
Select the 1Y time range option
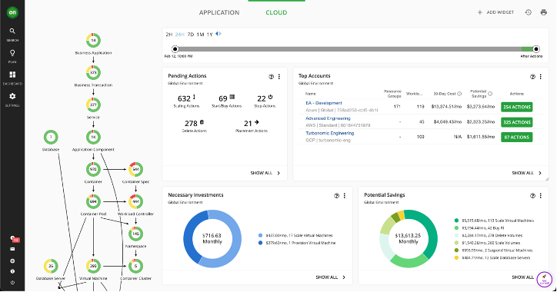pyautogui.click(x=209, y=35)
